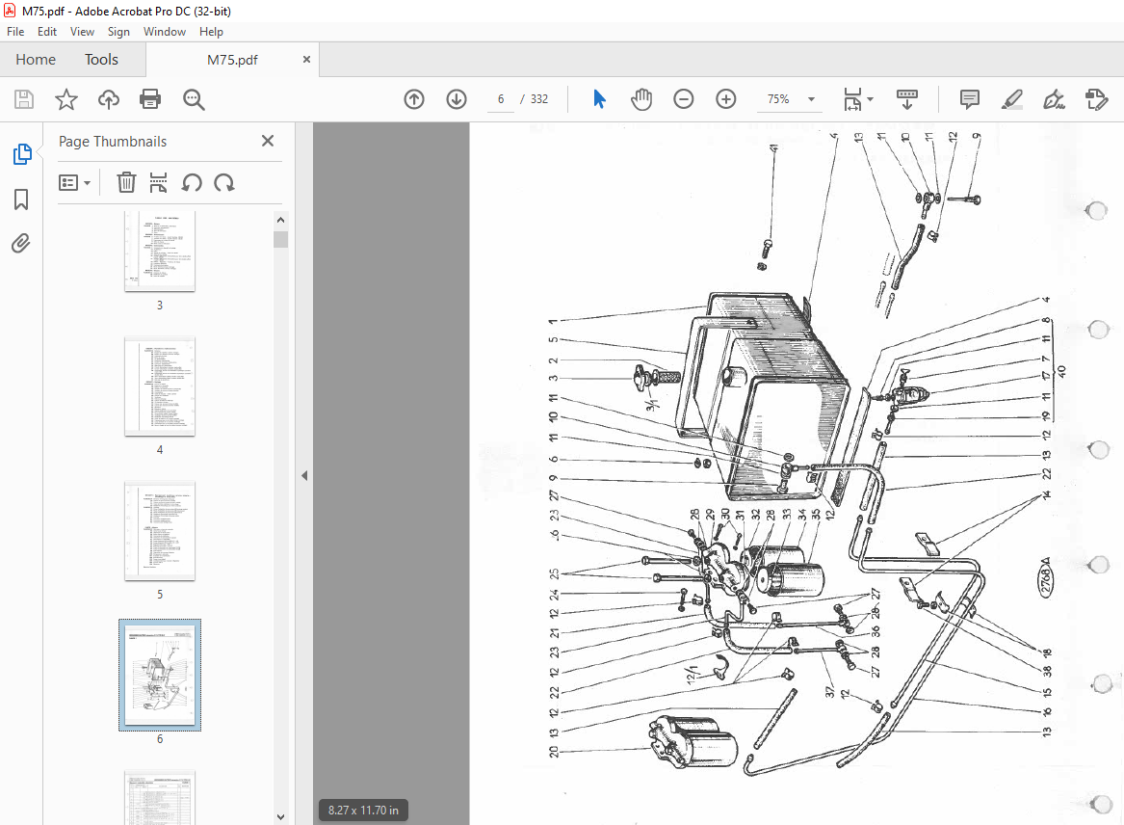Click the thumbnails panel scrollbar thumb
The image size is (1124, 825).
coord(281,239)
